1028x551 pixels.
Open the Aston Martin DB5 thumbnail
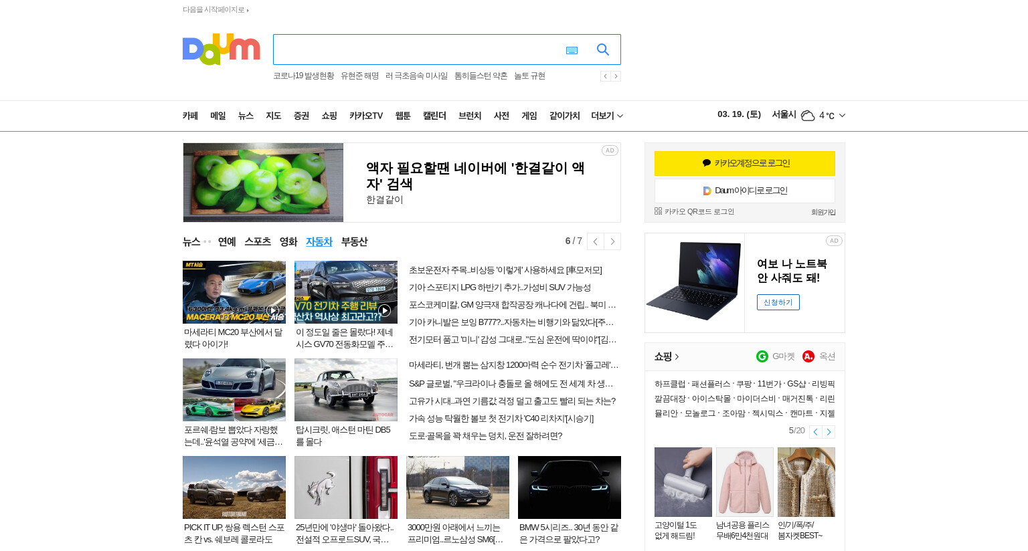click(346, 390)
